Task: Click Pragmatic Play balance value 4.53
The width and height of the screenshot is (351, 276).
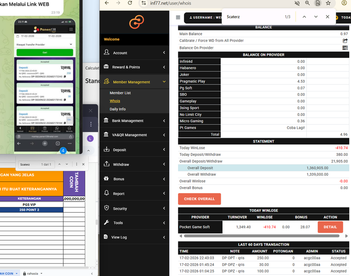Action: pyautogui.click(x=301, y=81)
